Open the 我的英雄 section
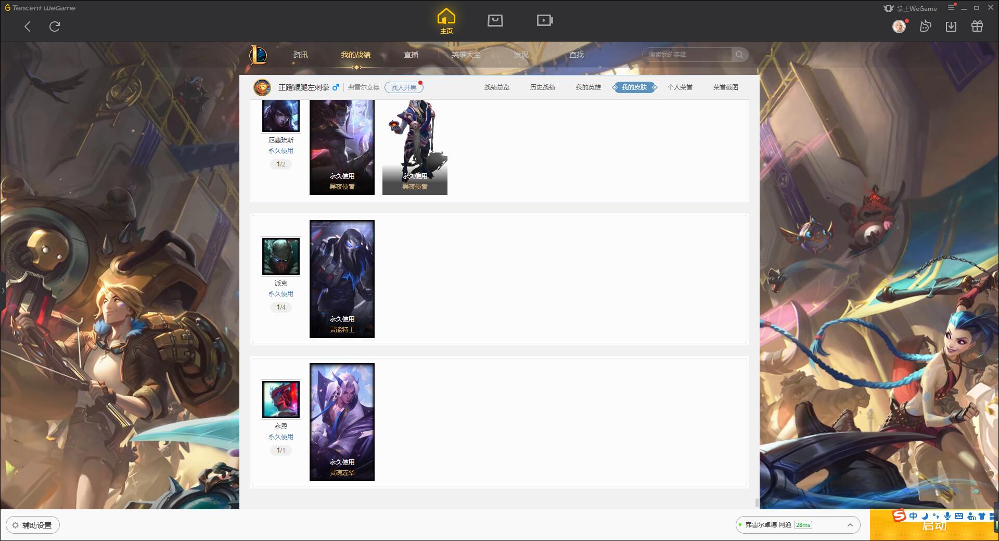This screenshot has width=999, height=541. tap(588, 87)
